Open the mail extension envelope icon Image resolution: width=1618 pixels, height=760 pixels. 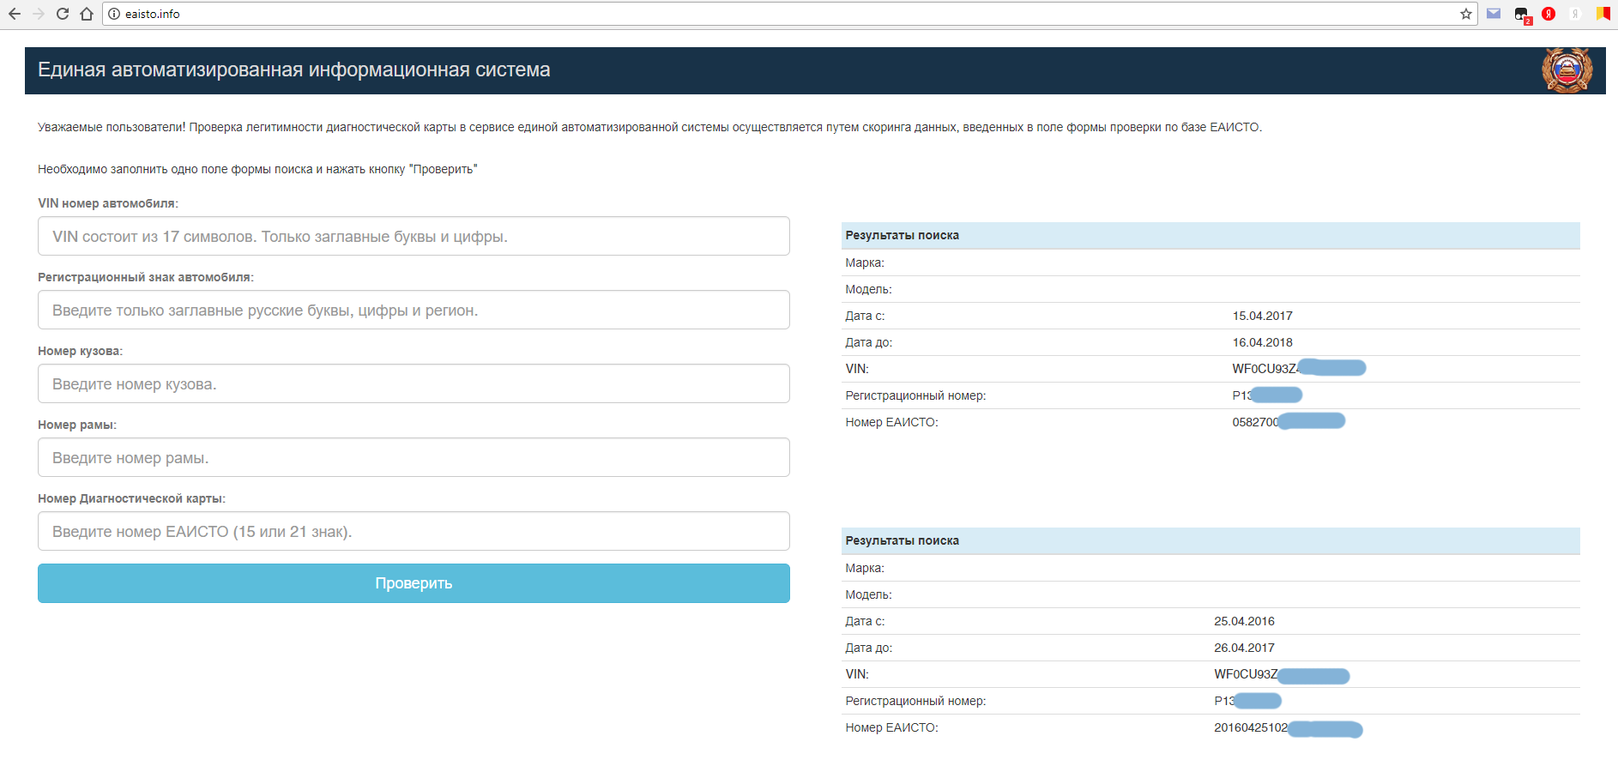tap(1494, 14)
